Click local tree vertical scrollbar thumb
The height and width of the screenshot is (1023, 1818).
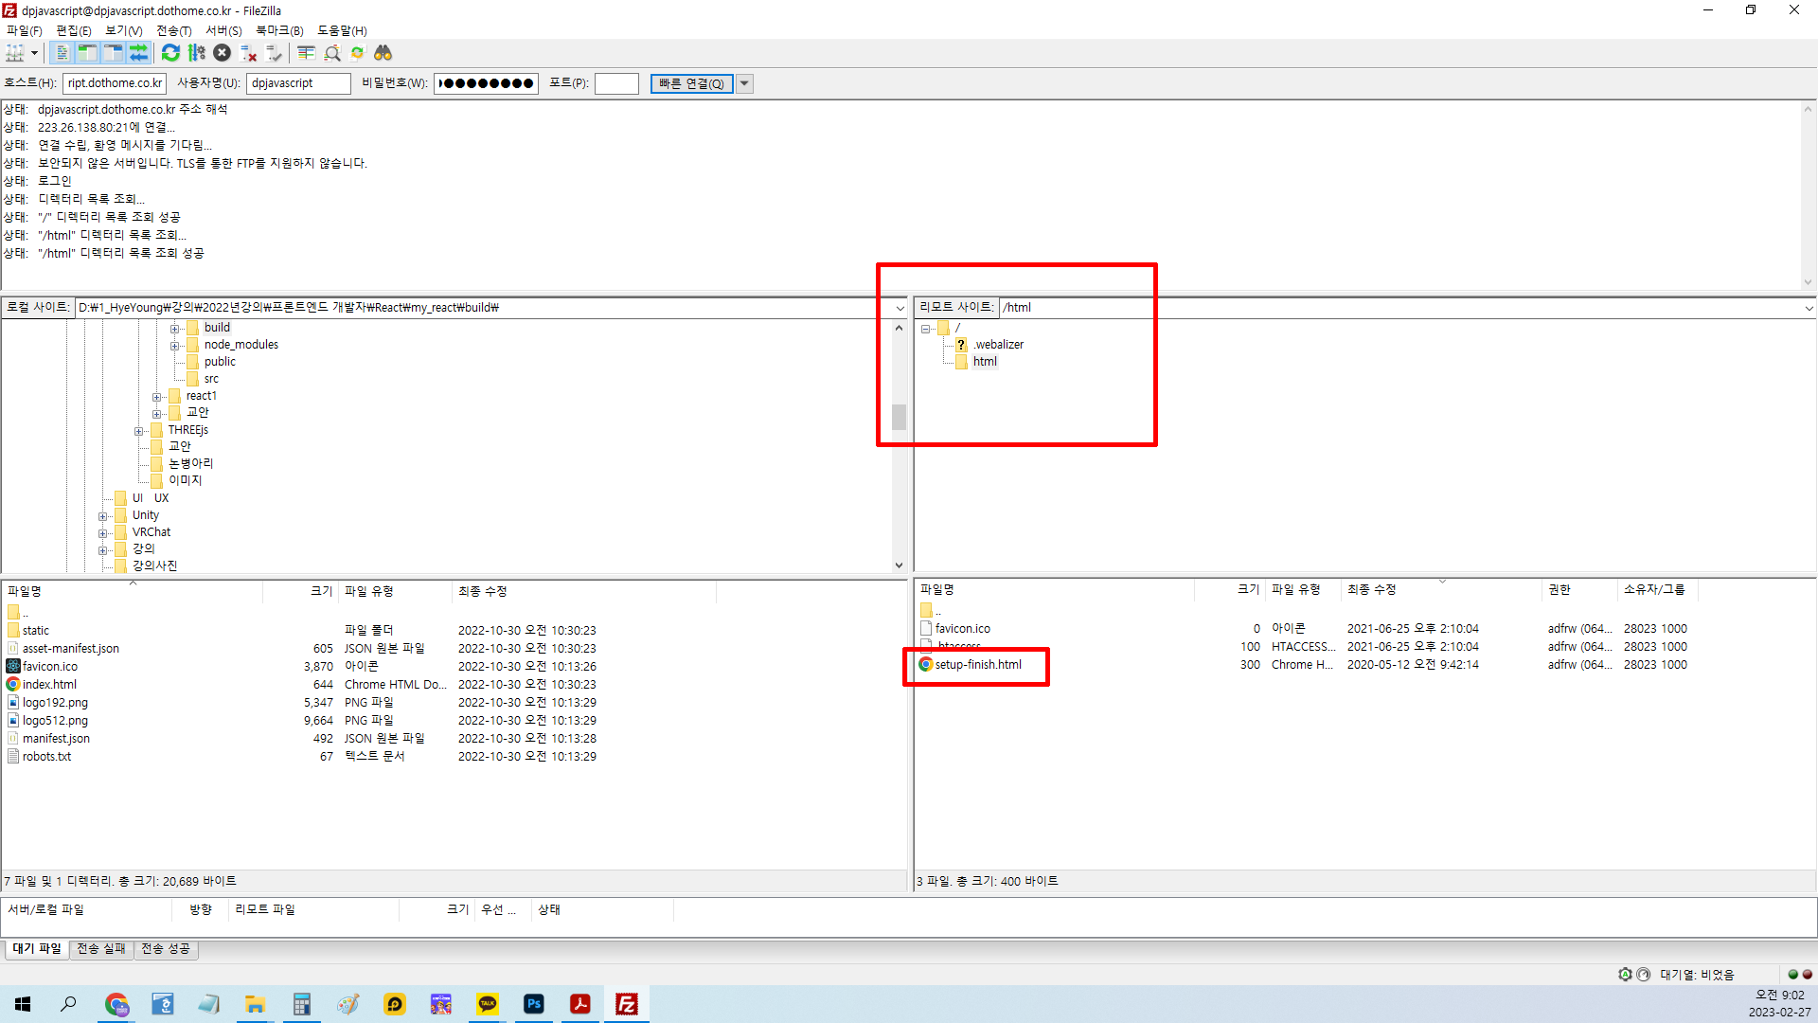tap(899, 417)
